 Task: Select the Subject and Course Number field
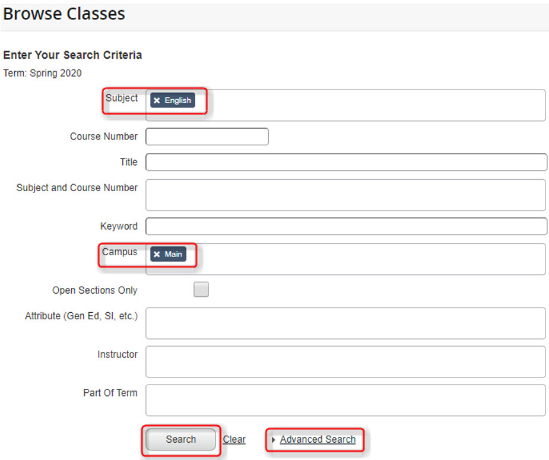tap(344, 195)
